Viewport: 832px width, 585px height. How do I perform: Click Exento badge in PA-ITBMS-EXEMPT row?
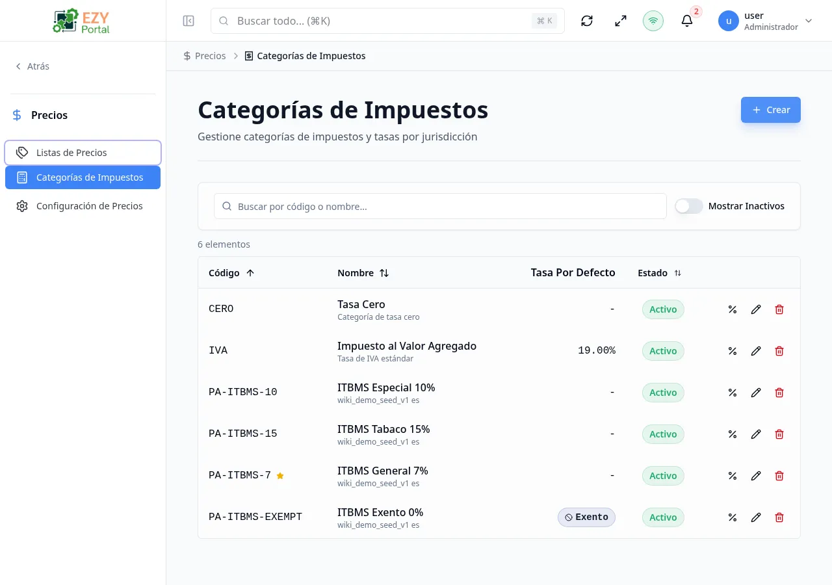click(x=586, y=517)
